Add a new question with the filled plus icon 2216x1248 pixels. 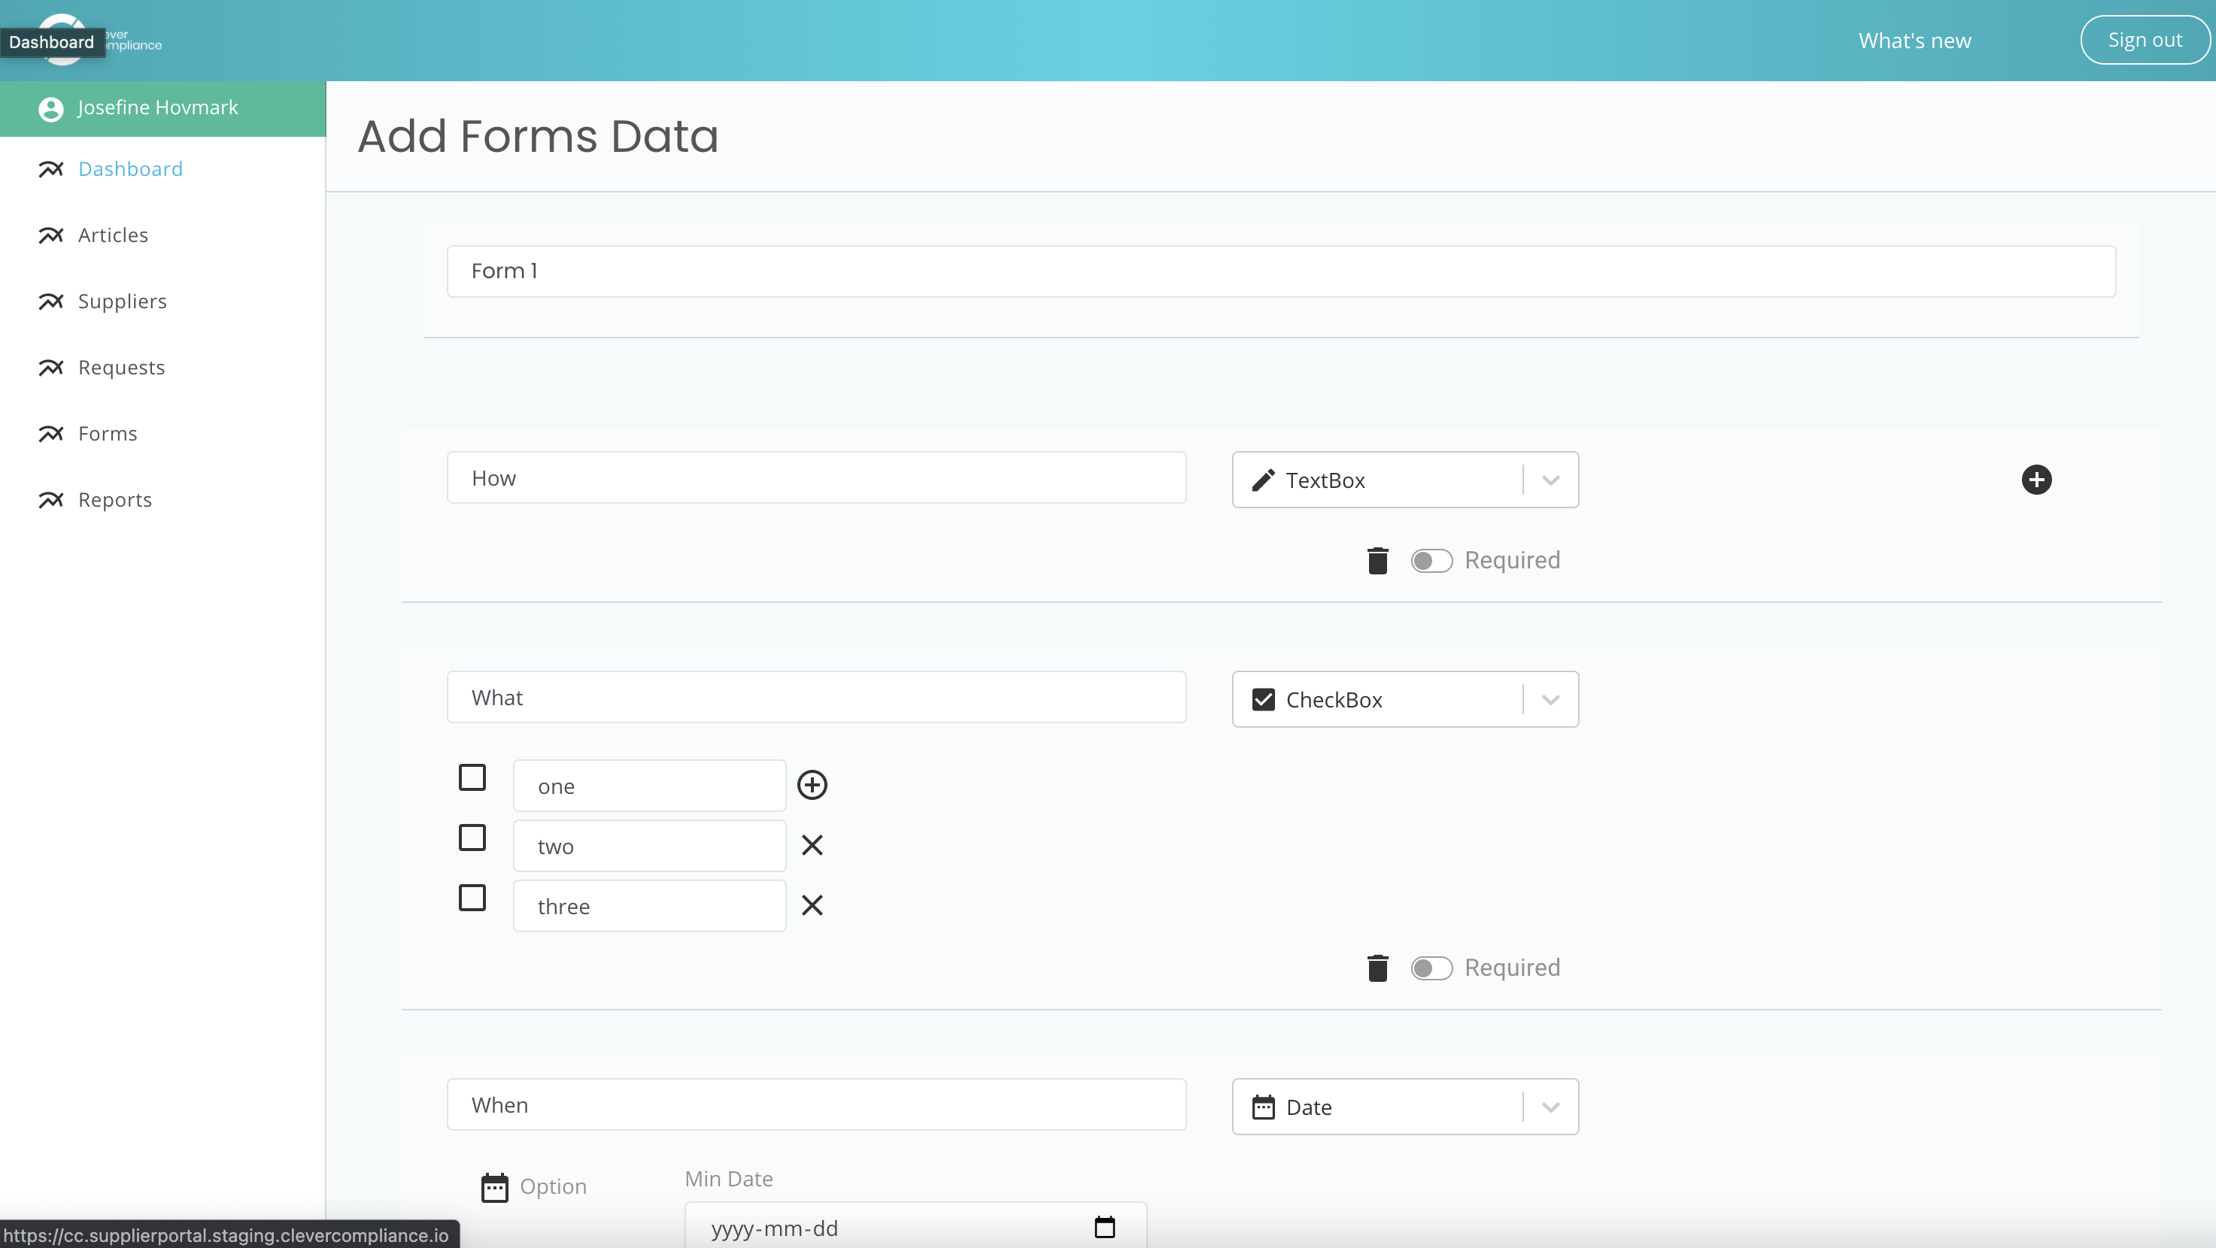click(2036, 480)
